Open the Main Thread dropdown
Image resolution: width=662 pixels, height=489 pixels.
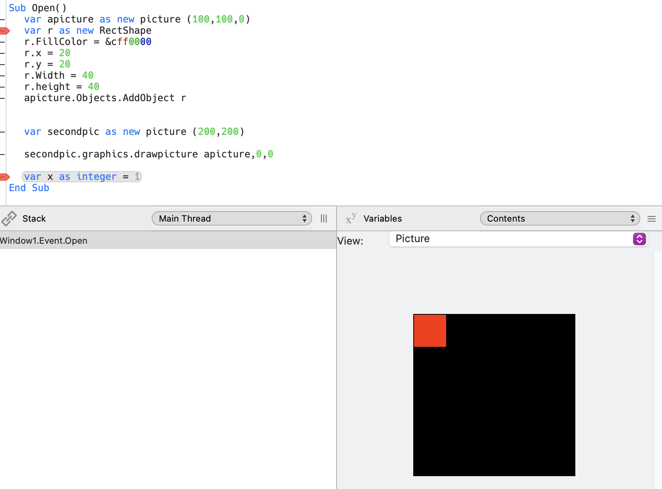(x=232, y=218)
